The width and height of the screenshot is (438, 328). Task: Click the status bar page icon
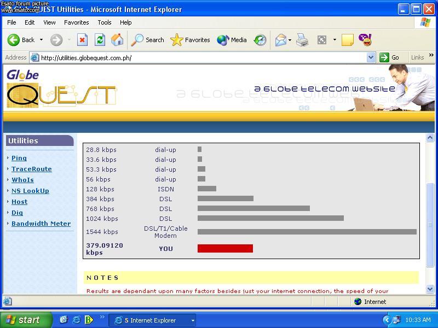[8, 301]
